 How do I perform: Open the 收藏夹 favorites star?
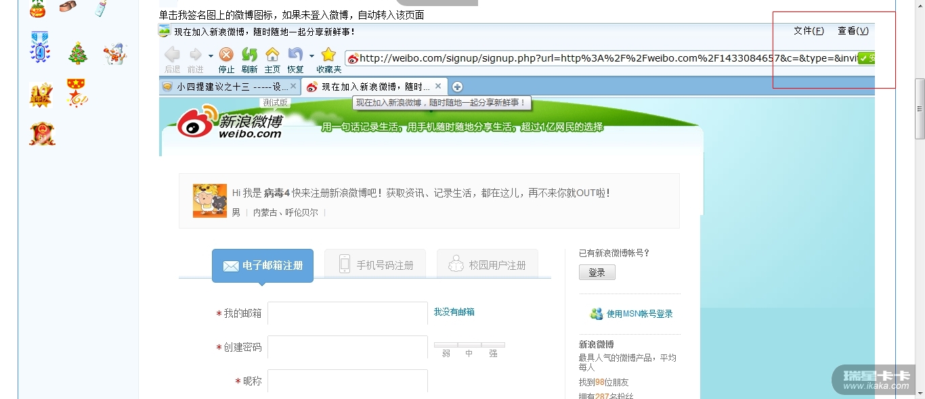328,54
